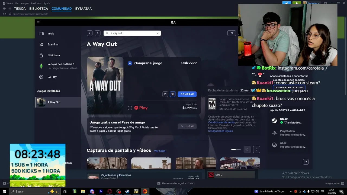347x195 pixels.
Task: Open the EA app hamburger menu
Action: tap(38, 22)
